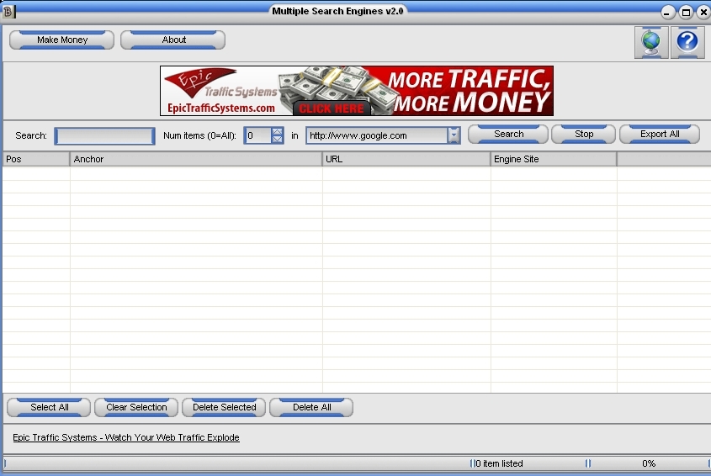This screenshot has height=476, width=711.
Task: Increase Num items with up arrow
Action: (x=278, y=131)
